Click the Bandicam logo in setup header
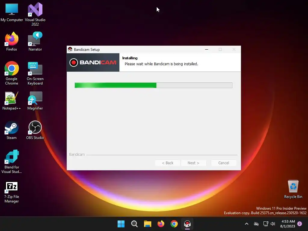The height and width of the screenshot is (231, 308). (x=93, y=63)
